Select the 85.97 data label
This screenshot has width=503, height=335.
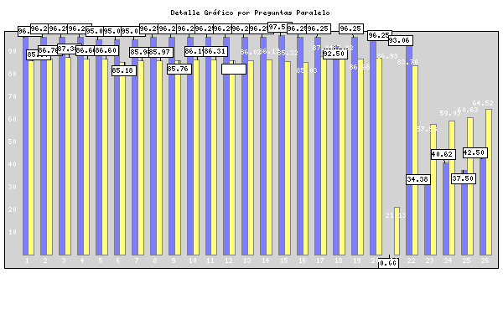tap(161, 52)
